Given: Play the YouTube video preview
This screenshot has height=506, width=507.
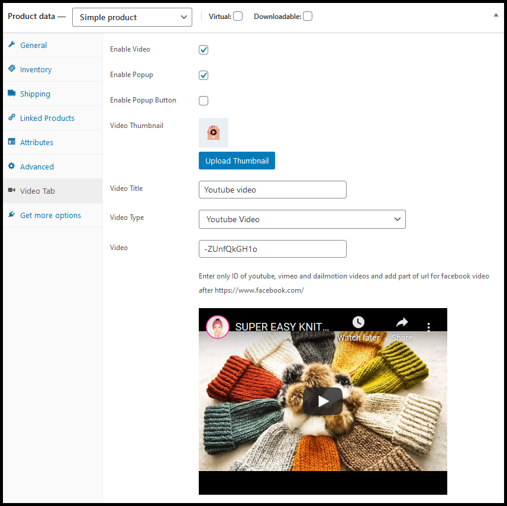Looking at the screenshot, I should point(322,401).
